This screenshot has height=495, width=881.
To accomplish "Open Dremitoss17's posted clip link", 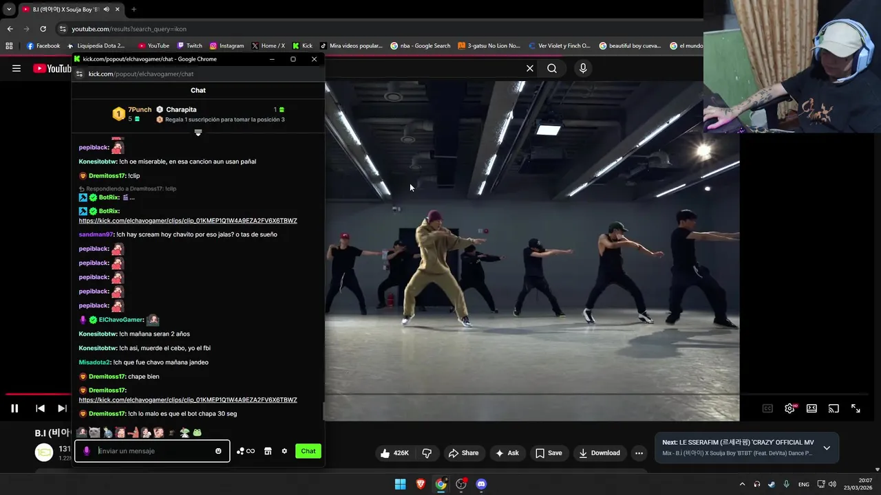I will point(188,400).
